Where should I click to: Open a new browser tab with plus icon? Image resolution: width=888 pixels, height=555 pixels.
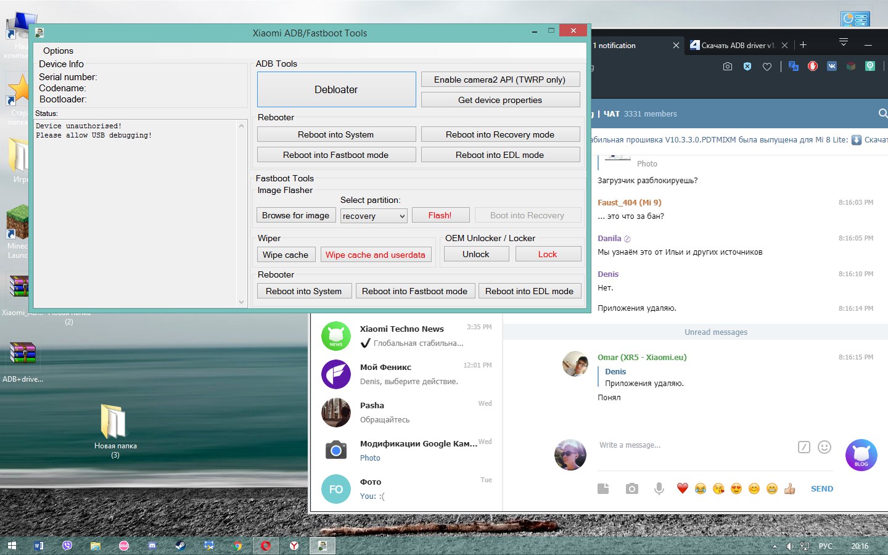(x=803, y=45)
